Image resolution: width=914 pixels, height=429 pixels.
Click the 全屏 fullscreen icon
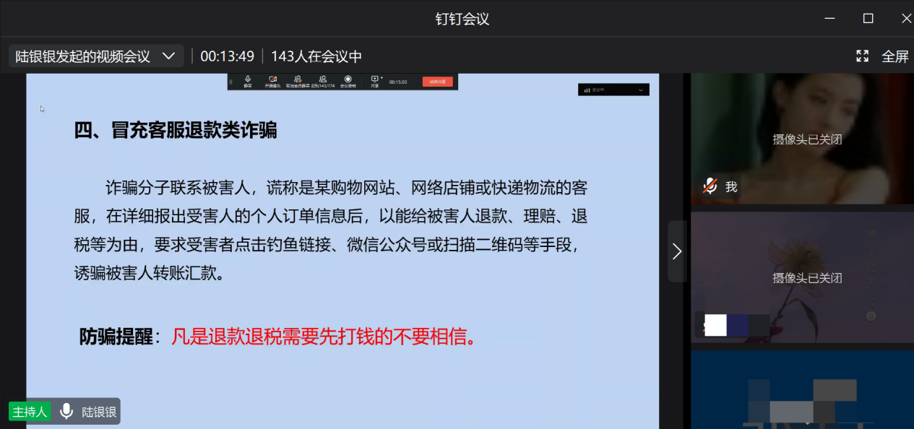pos(862,56)
